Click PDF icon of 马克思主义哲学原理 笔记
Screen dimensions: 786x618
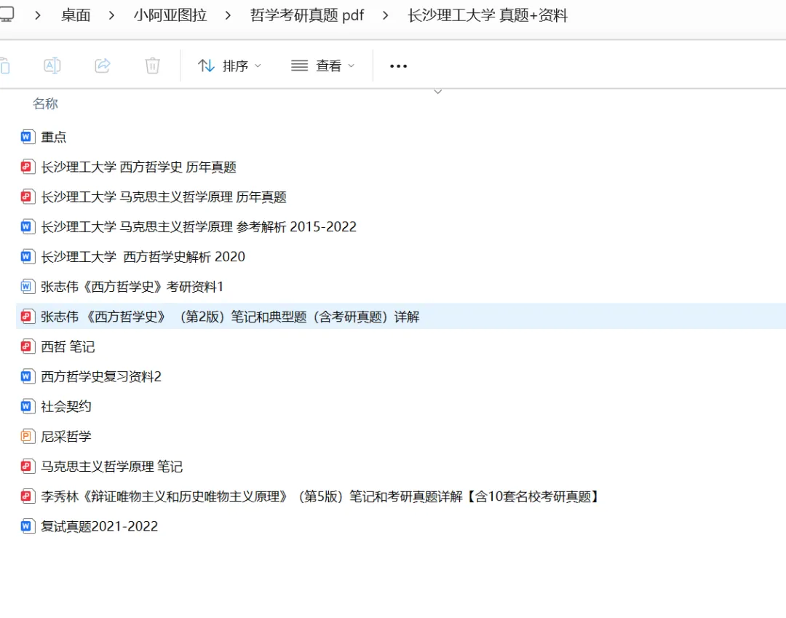27,466
